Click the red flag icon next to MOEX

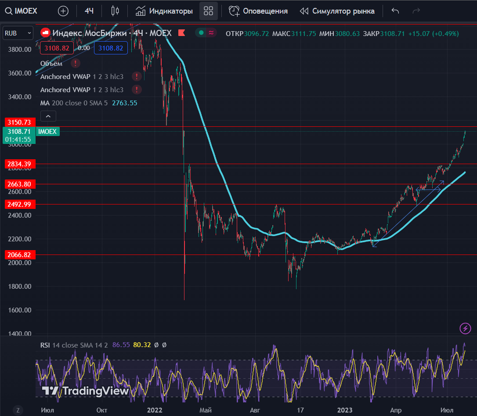pos(181,33)
